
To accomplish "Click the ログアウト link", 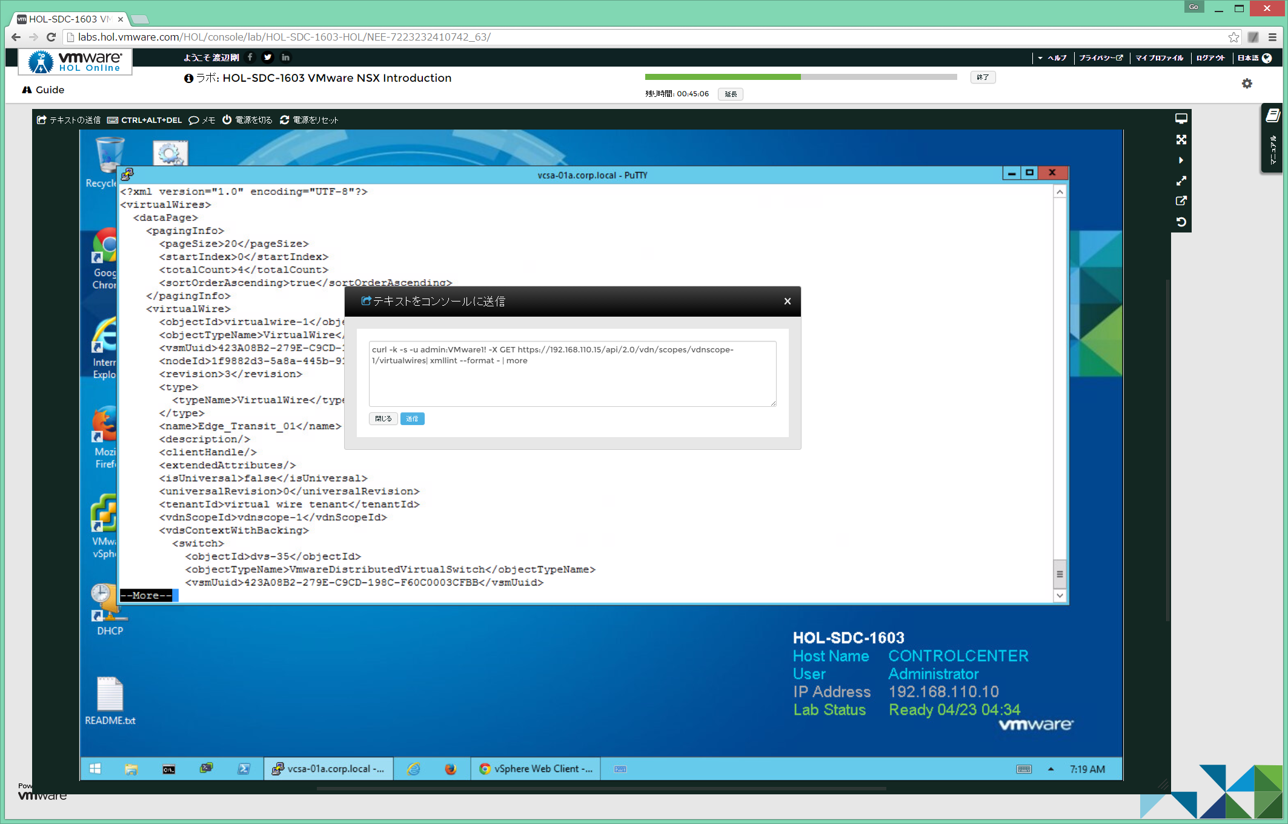I will tap(1210, 58).
